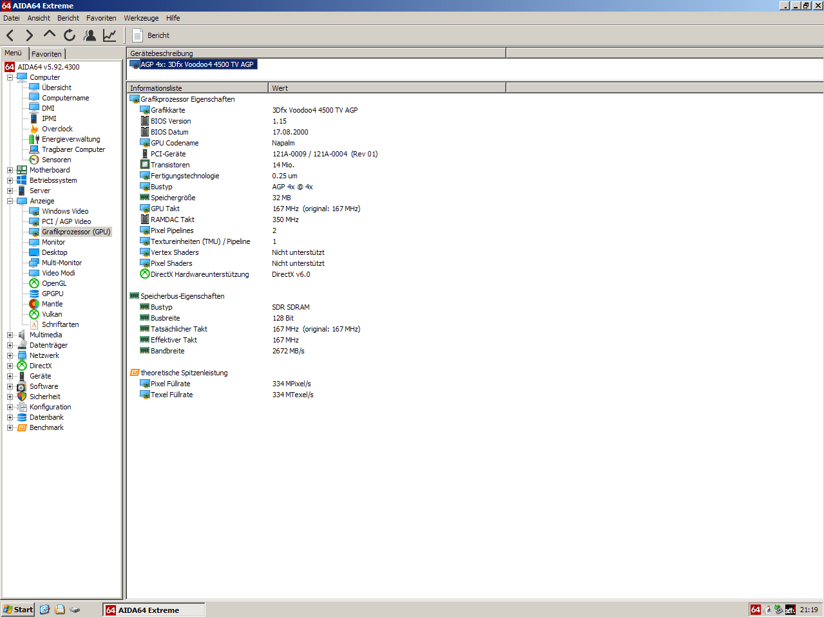Switch to the Favoriten sidebar tab
The height and width of the screenshot is (618, 824).
pyautogui.click(x=47, y=54)
